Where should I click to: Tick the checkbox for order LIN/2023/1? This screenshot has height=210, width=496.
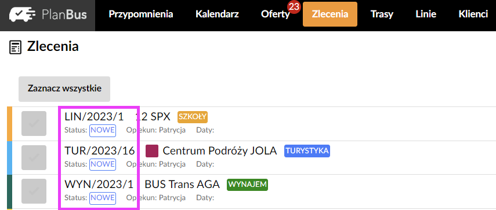tap(34, 124)
